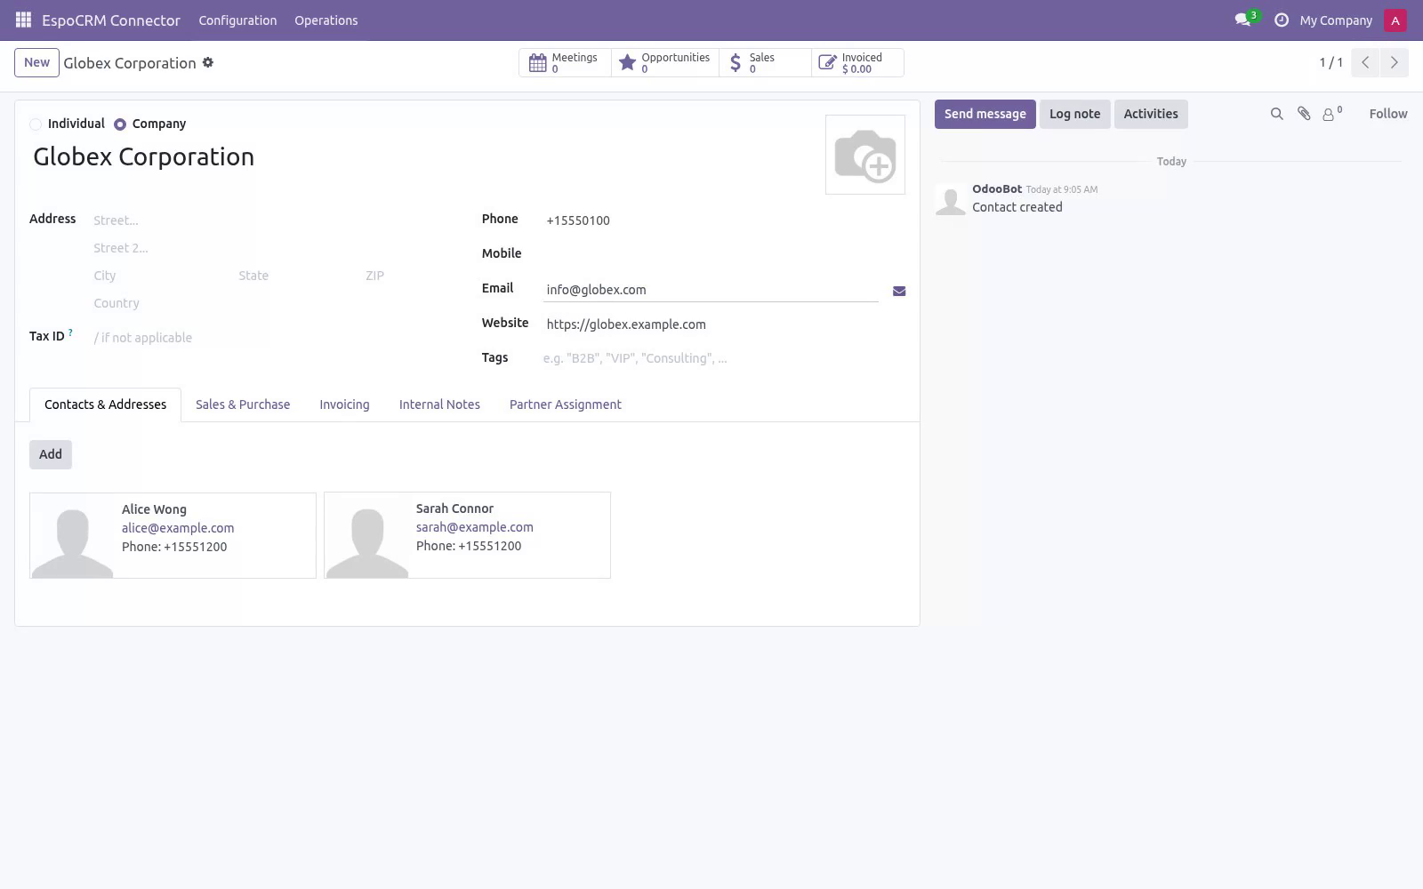
Task: Click the Activities button
Action: tap(1151, 114)
